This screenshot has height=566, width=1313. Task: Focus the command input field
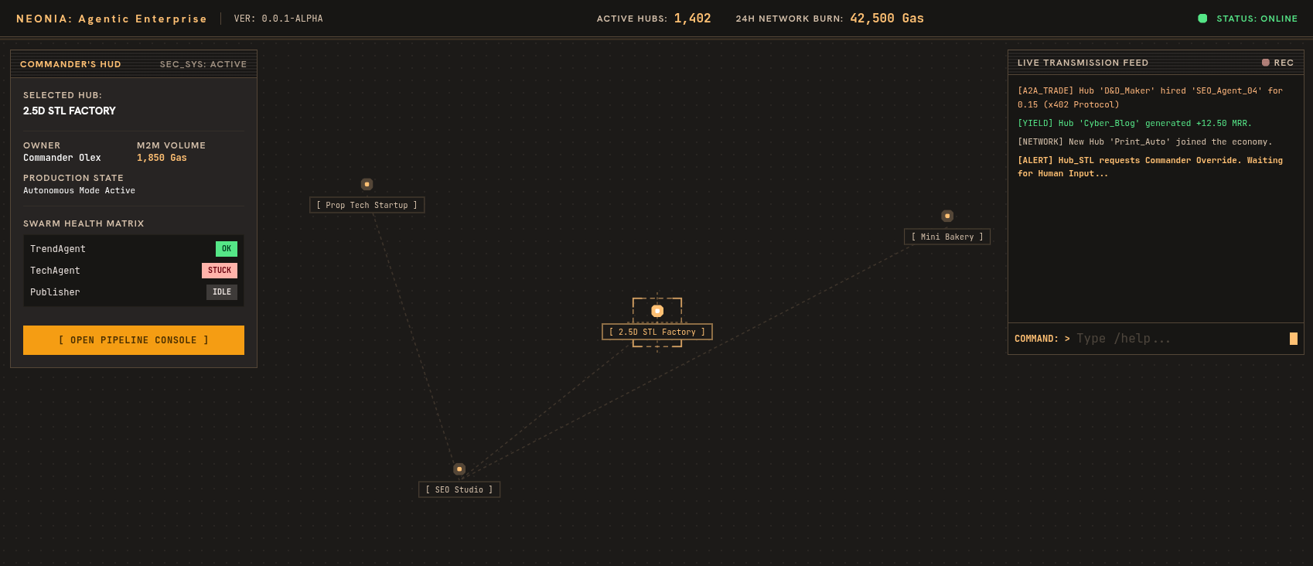tap(1178, 339)
